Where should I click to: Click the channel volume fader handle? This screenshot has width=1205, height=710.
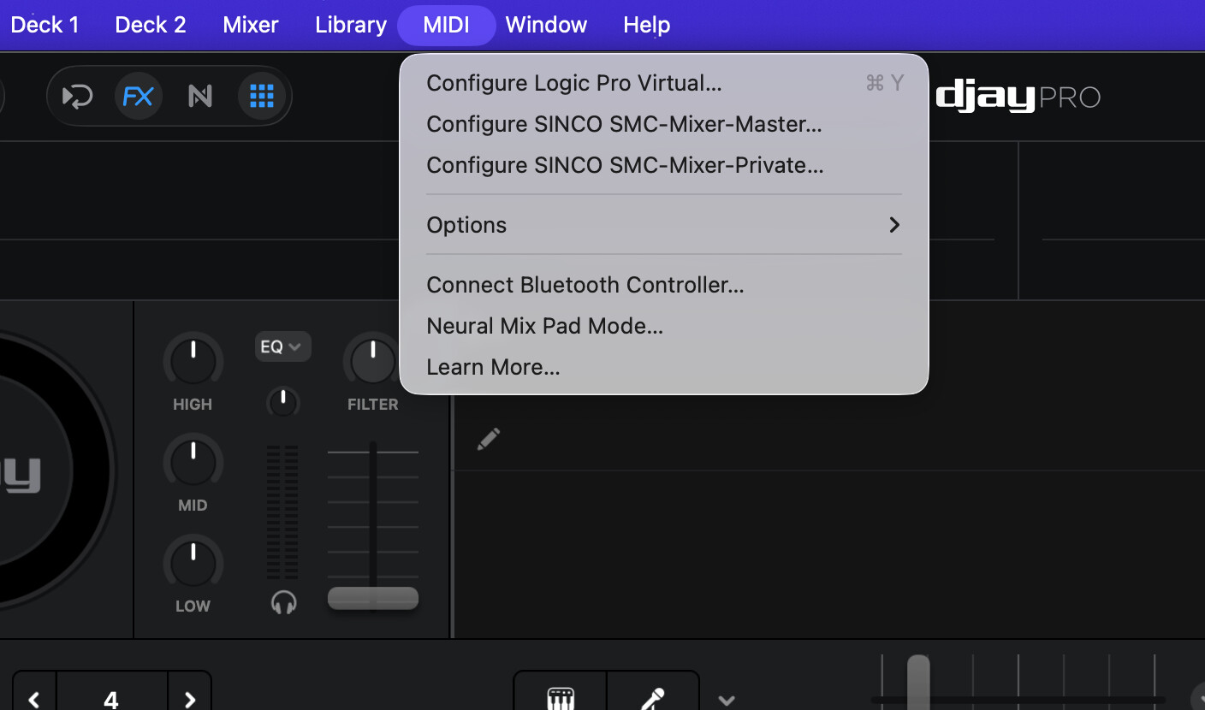pos(373,598)
